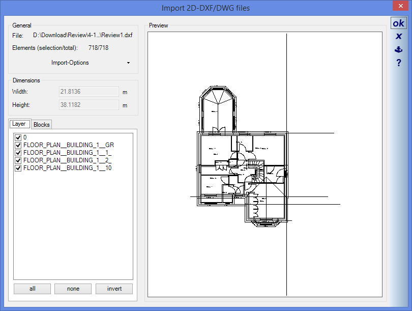Select FLOOR_PLAN__BUILDING_1__2_ layer name
The image size is (412, 311).
click(68, 160)
